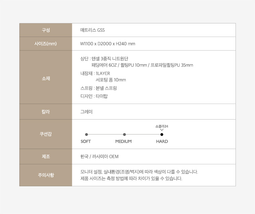Click the W1100 x D2000 x H240 mm value

108,44
